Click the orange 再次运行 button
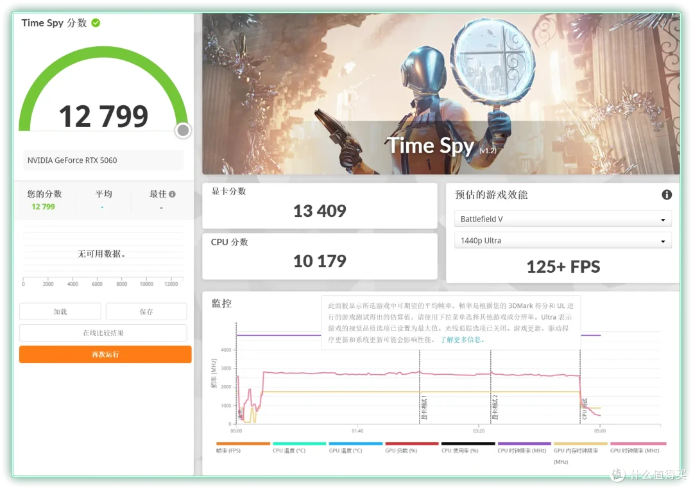Image resolution: width=693 pixels, height=489 pixels. coord(105,354)
